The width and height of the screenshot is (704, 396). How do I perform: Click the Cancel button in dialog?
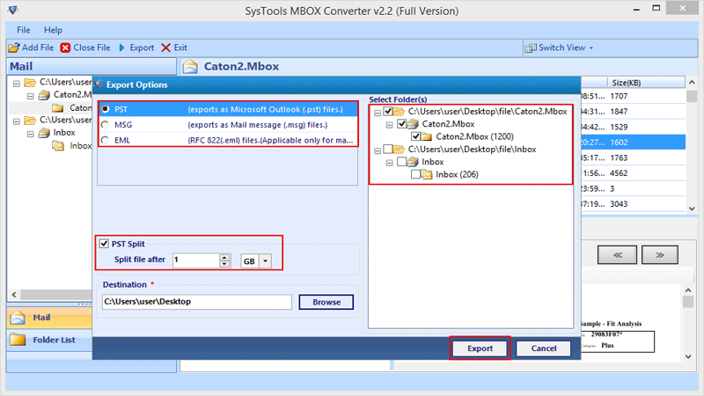[544, 348]
